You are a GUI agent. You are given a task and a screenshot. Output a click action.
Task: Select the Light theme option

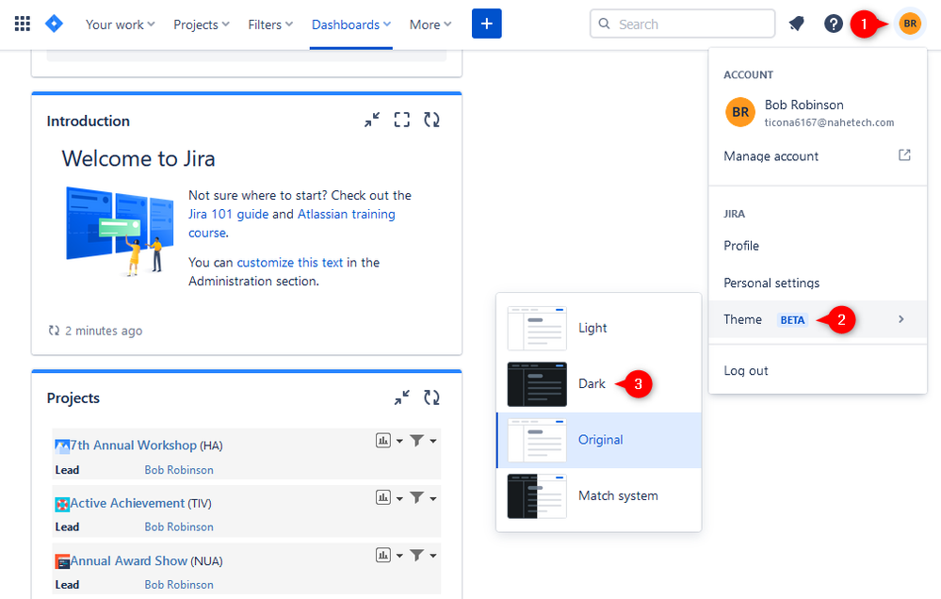599,328
